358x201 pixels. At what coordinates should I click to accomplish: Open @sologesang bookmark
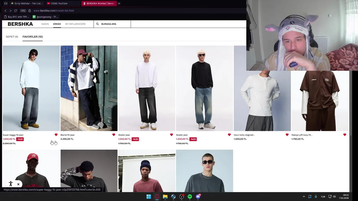pyautogui.click(x=45, y=17)
